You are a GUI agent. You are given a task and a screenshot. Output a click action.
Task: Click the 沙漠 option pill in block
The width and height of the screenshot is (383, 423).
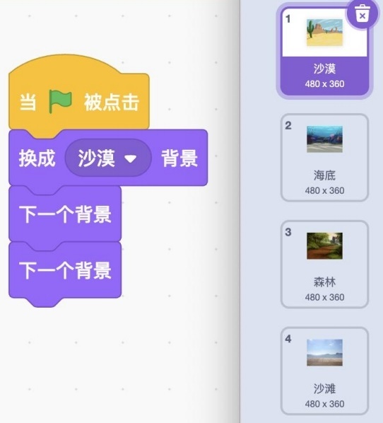(108, 158)
